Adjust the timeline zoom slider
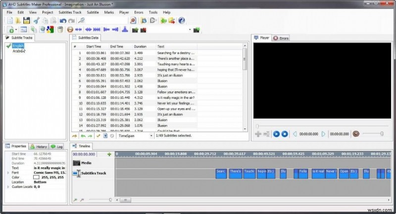The height and width of the screenshot is (214, 396). click(x=100, y=200)
